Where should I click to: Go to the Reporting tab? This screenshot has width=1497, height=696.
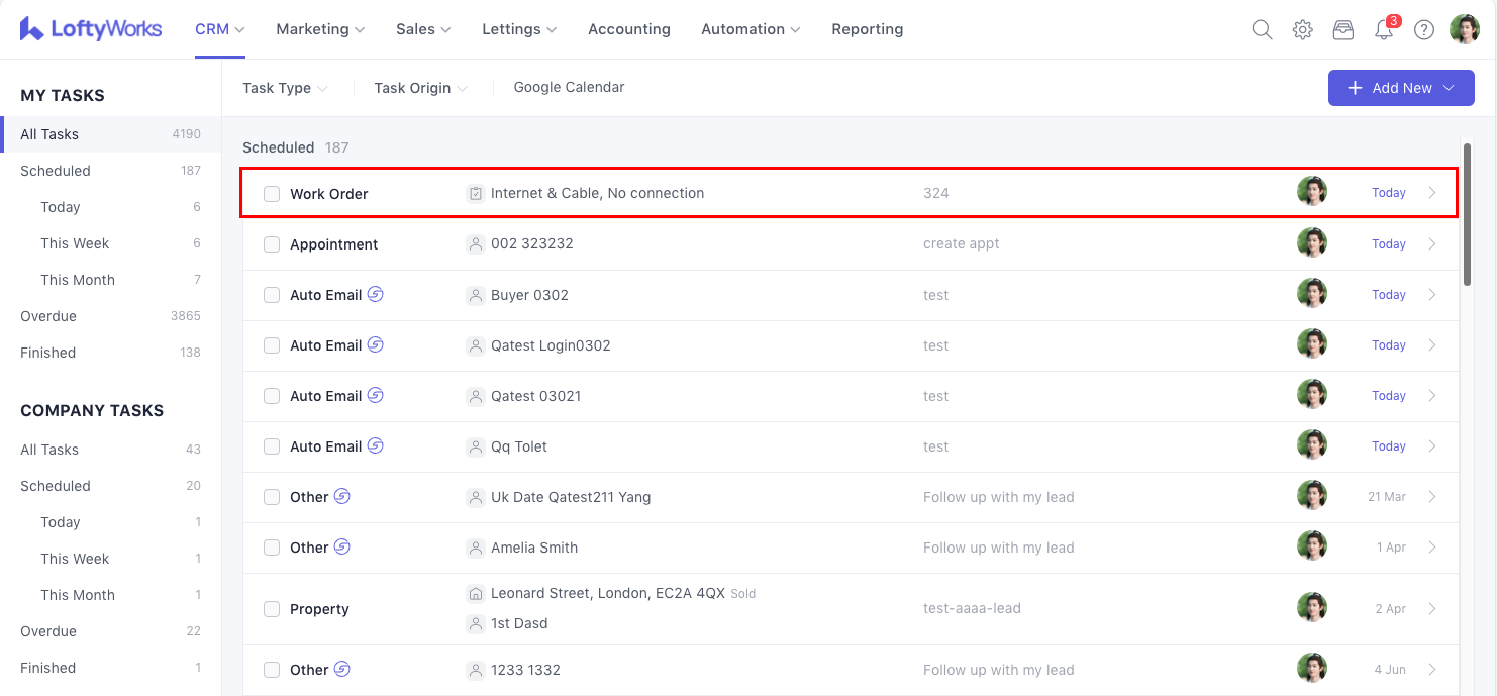pos(867,29)
